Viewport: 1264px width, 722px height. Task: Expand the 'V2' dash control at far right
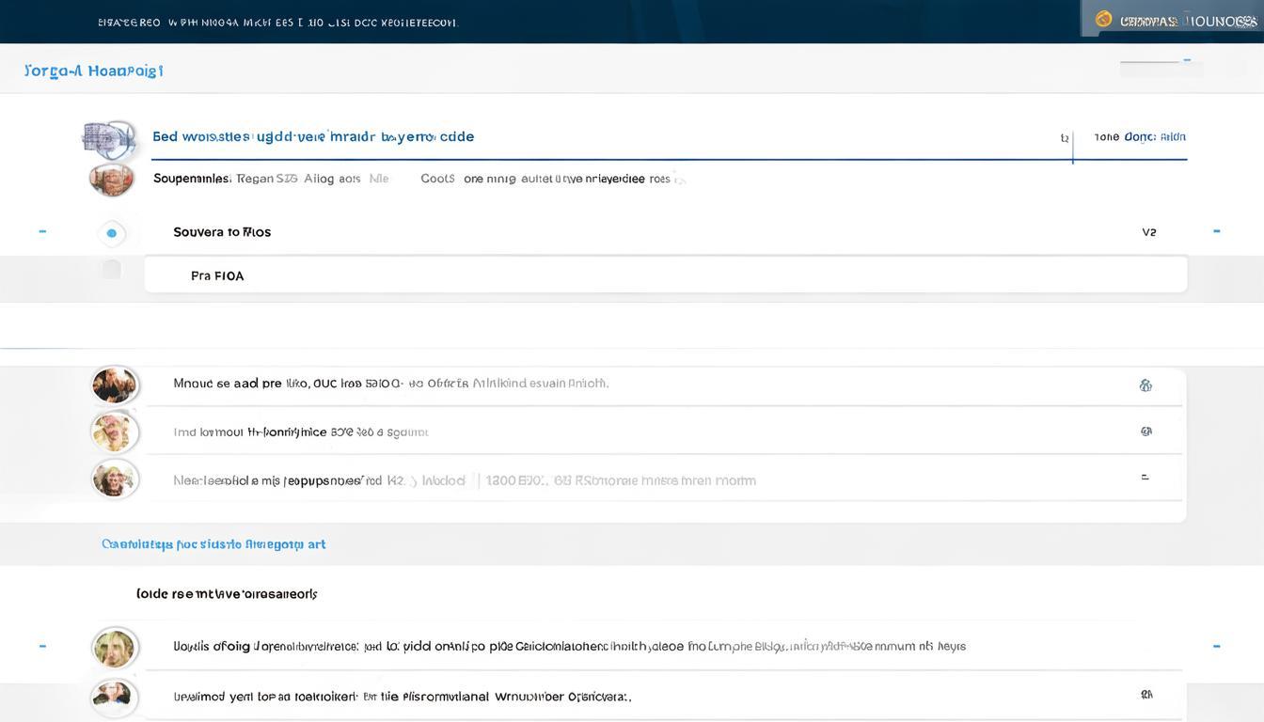coord(1216,231)
